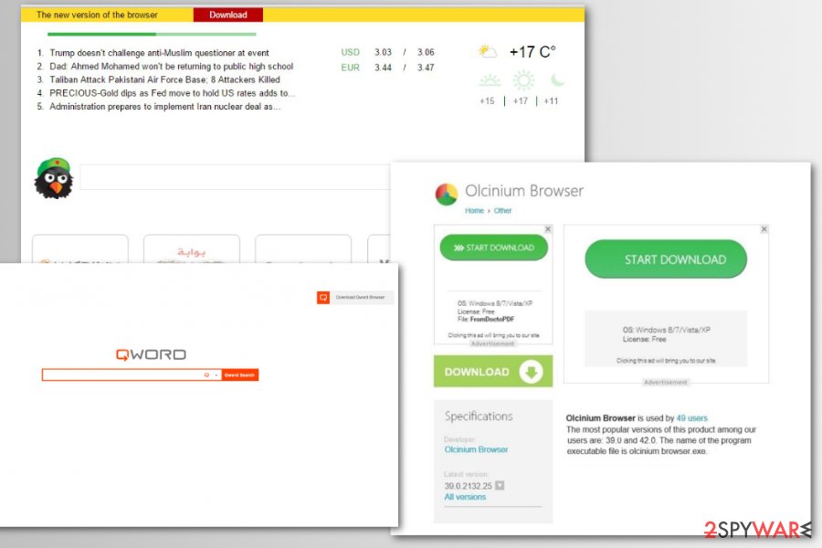Go to Home breadcrumb link
The image size is (822, 548).
[x=474, y=211]
